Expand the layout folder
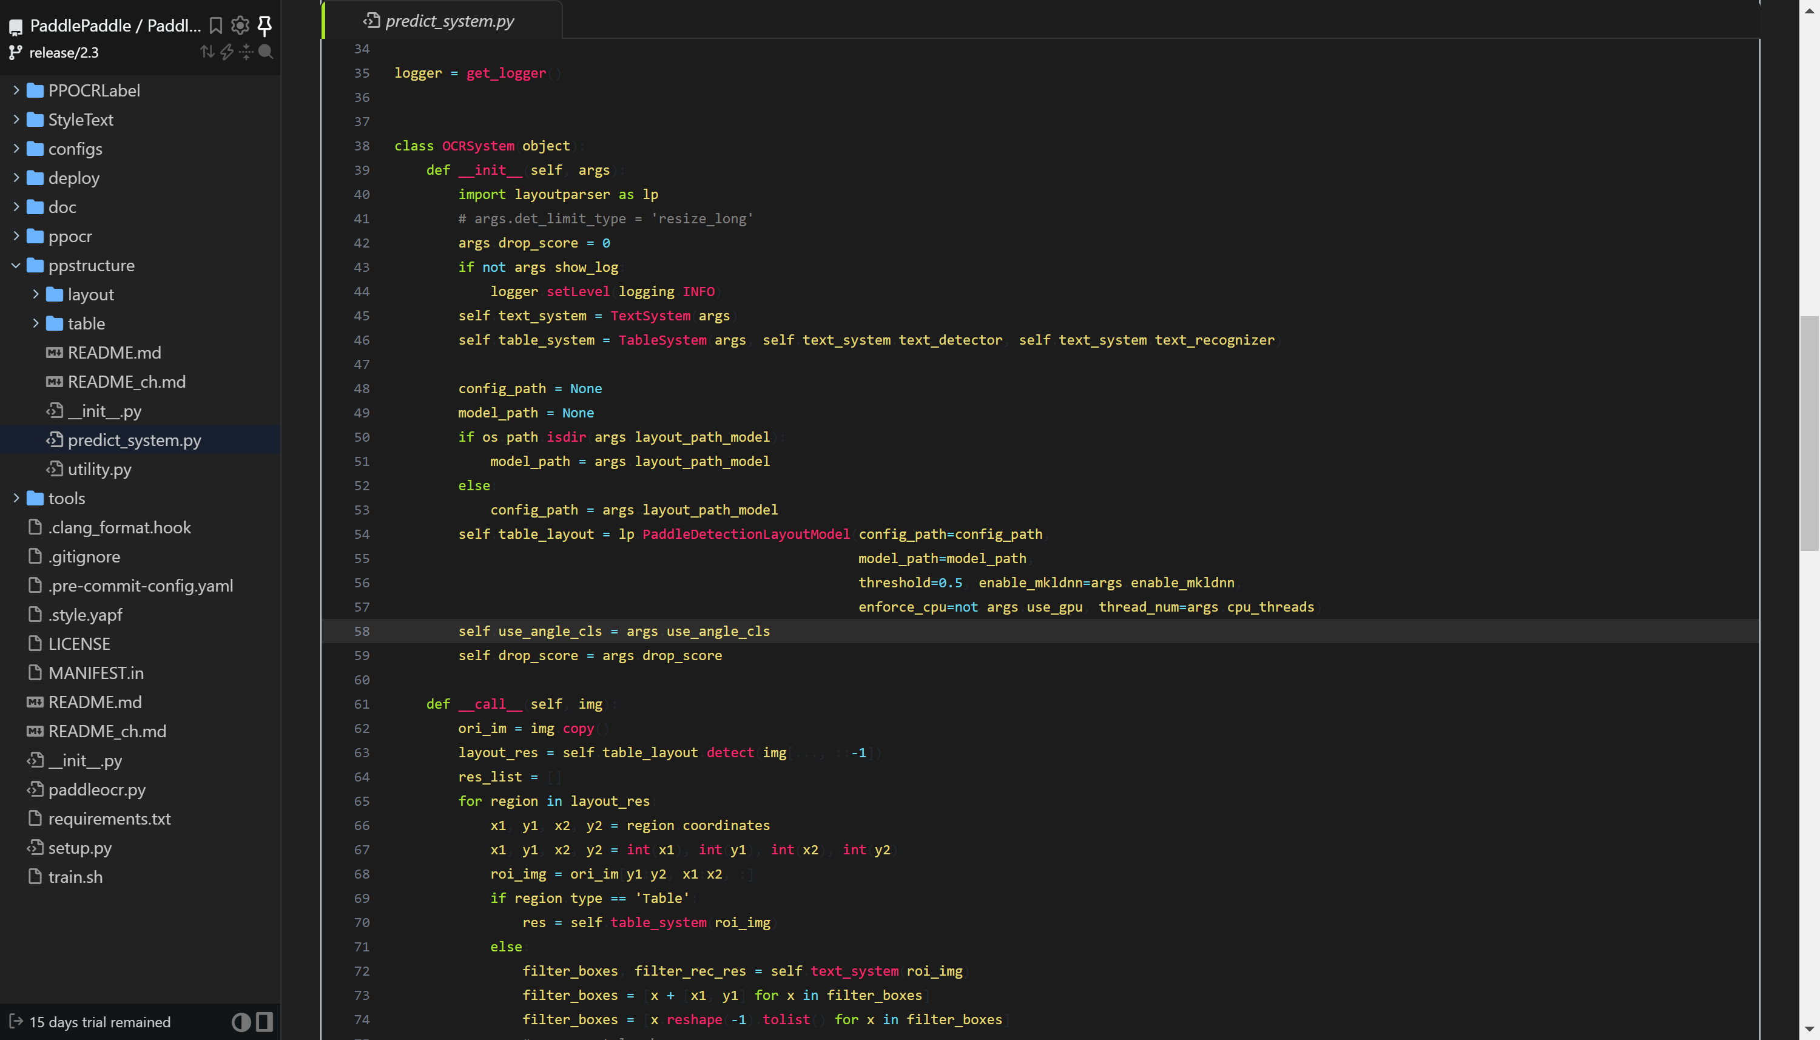1820x1040 pixels. click(36, 294)
